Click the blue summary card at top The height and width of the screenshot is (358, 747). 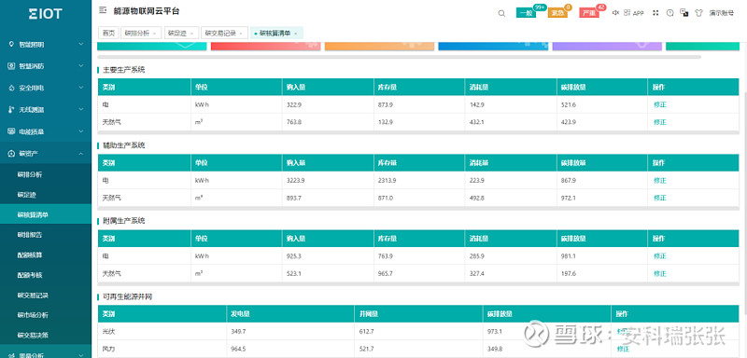(493, 46)
